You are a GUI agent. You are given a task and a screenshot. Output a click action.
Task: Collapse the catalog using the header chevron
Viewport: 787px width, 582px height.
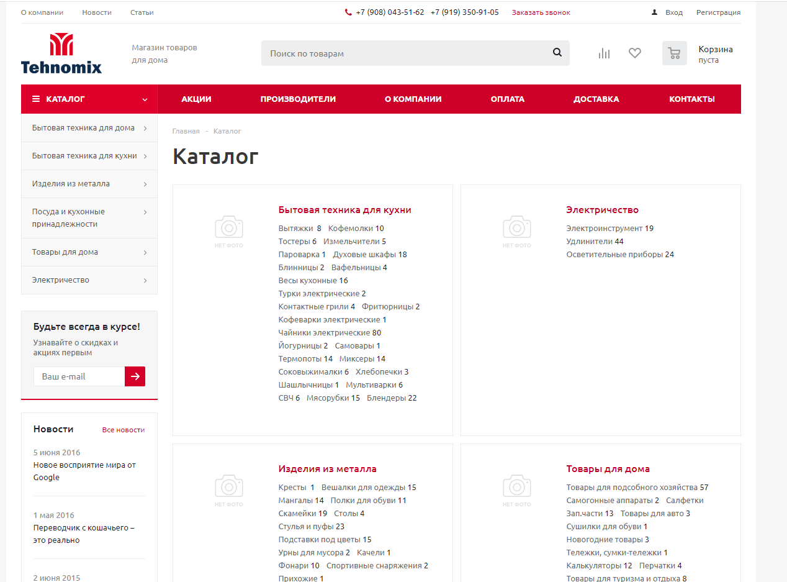(x=145, y=99)
